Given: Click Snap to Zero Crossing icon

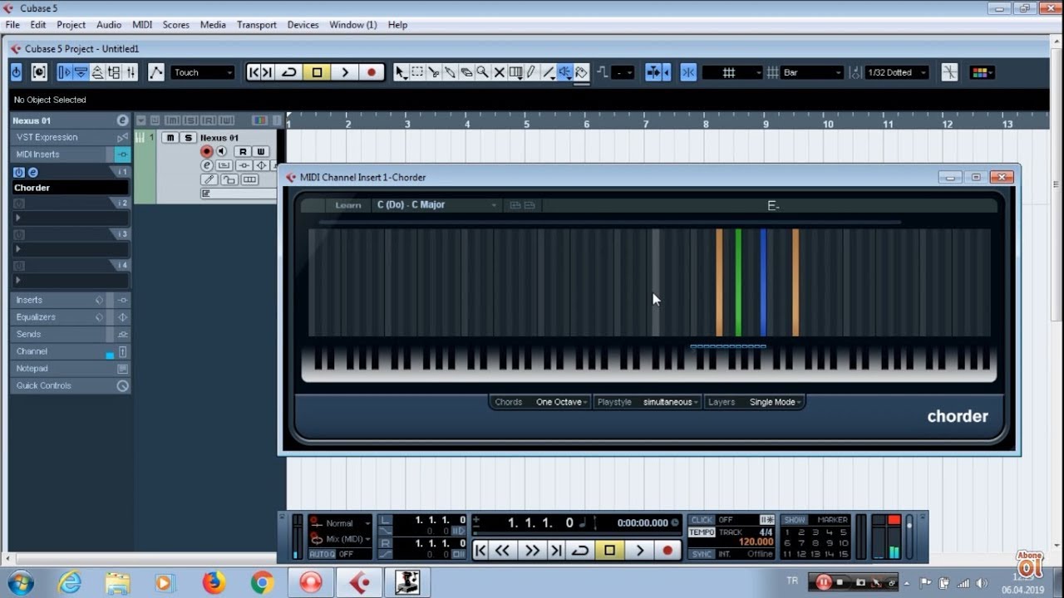Looking at the screenshot, I should pyautogui.click(x=949, y=72).
